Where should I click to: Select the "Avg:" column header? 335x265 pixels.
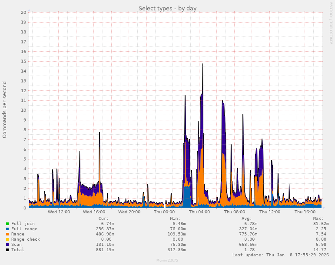[x=247, y=219]
